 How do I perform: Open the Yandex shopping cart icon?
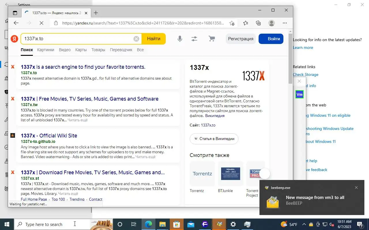pyautogui.click(x=212, y=39)
